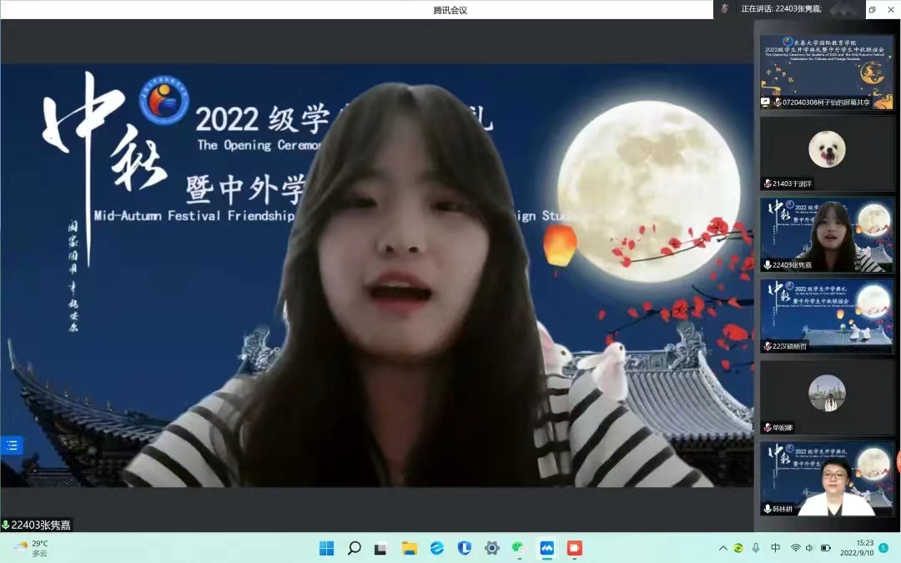The width and height of the screenshot is (901, 563).
Task: Open the 072040308柯子怡 screen share thumbnail
Action: [827, 72]
